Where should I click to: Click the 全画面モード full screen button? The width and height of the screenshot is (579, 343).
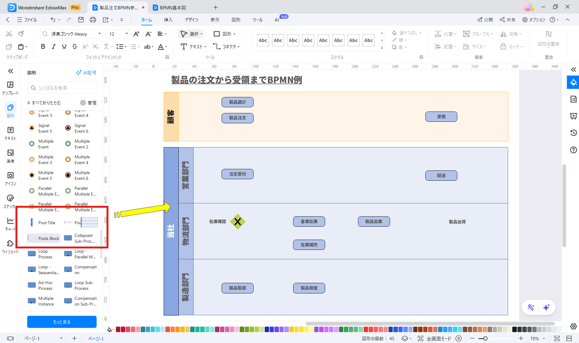coord(435,338)
